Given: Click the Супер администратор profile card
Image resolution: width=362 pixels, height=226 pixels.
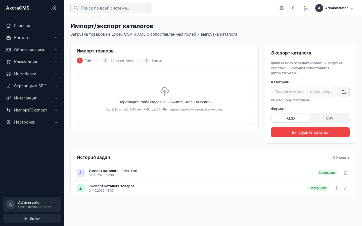Looking at the screenshot, I should 32,204.
